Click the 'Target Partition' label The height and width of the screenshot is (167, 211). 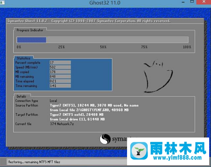click(27, 115)
